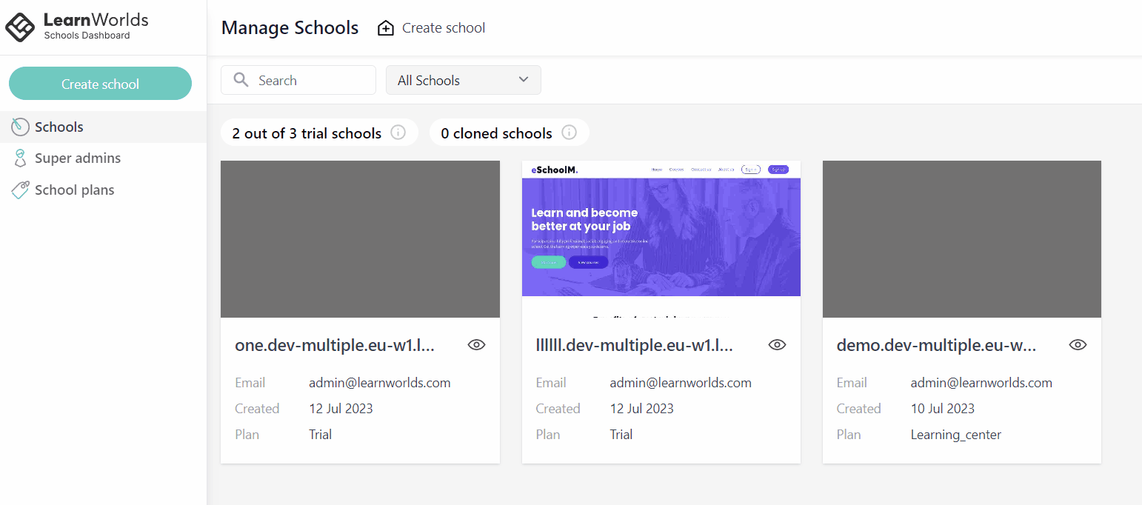The width and height of the screenshot is (1142, 505).
Task: Click the Create school icon beside Manage Schools
Action: click(385, 27)
